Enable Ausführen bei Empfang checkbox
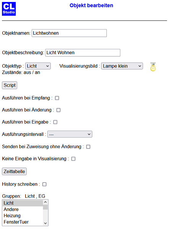 tap(57, 98)
